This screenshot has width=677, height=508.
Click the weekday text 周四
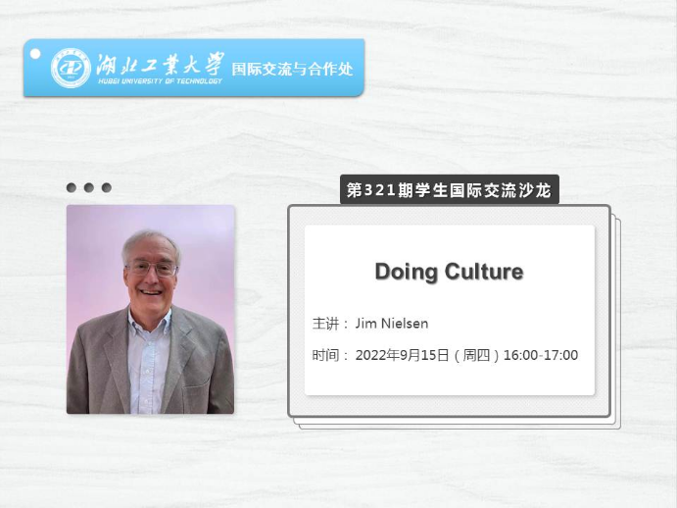(475, 355)
